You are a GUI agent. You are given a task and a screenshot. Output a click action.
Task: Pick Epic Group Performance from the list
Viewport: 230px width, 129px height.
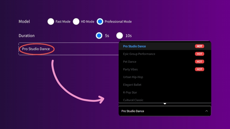click(x=165, y=54)
